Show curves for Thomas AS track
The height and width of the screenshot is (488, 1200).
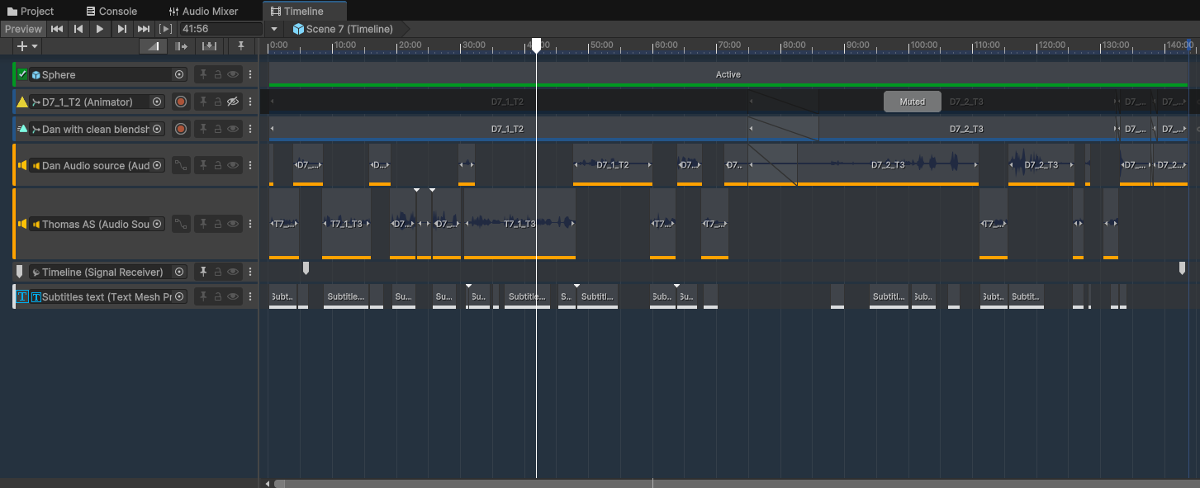pos(181,224)
